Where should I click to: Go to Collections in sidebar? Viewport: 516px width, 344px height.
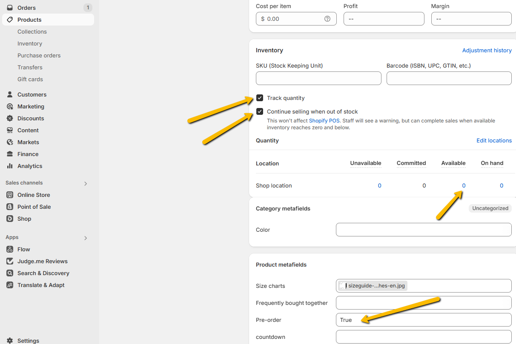32,31
